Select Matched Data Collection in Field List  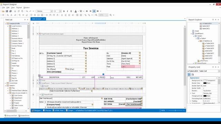click(19, 91)
